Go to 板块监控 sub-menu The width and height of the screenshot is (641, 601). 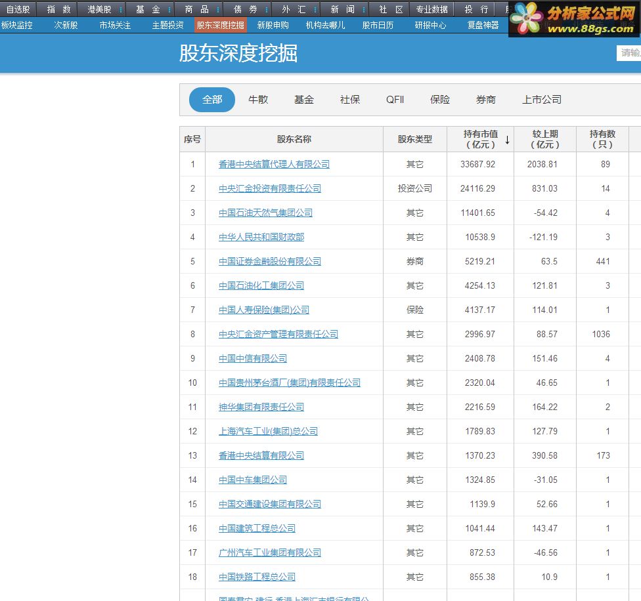point(17,26)
